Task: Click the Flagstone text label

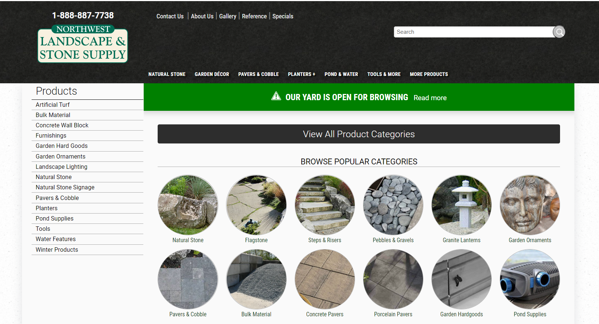Action: coord(256,240)
